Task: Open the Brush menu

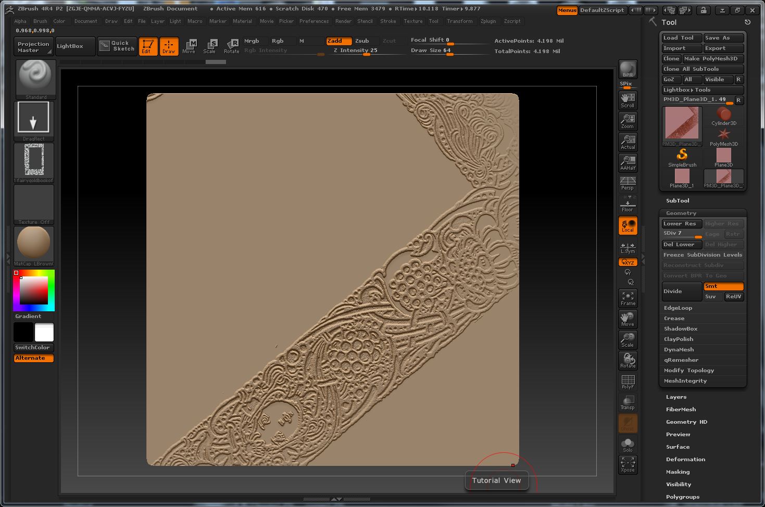Action: [x=40, y=21]
